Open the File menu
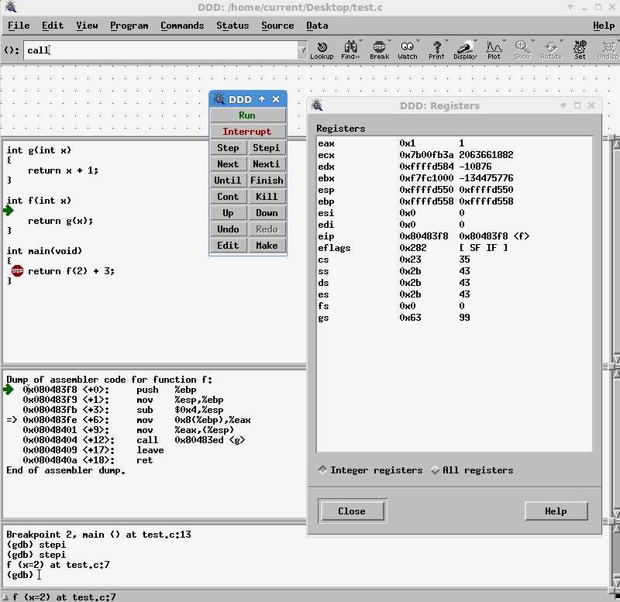Screen dimensions: 620x602 (x=19, y=26)
